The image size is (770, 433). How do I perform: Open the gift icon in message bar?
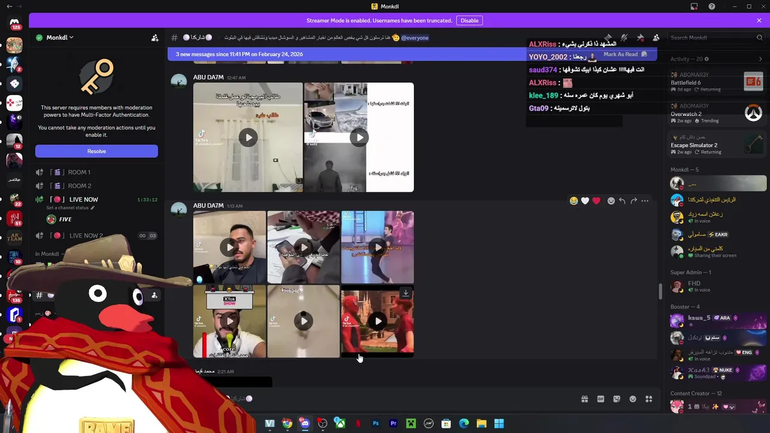coord(584,399)
